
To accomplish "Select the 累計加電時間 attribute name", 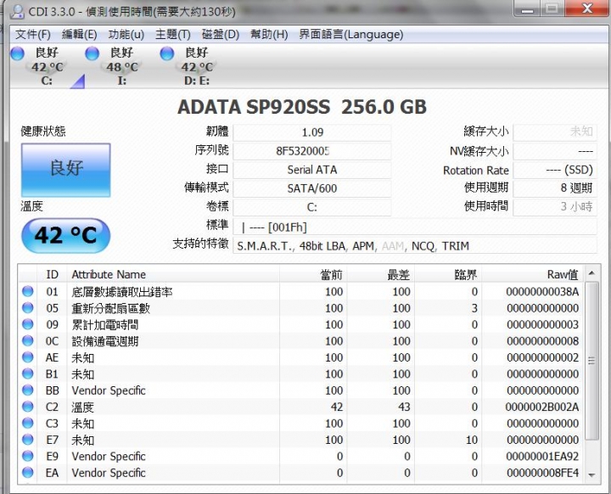I will pos(105,325).
